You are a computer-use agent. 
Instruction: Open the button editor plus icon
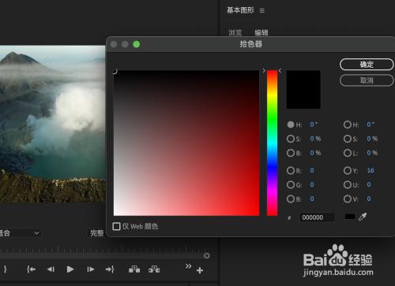click(200, 270)
